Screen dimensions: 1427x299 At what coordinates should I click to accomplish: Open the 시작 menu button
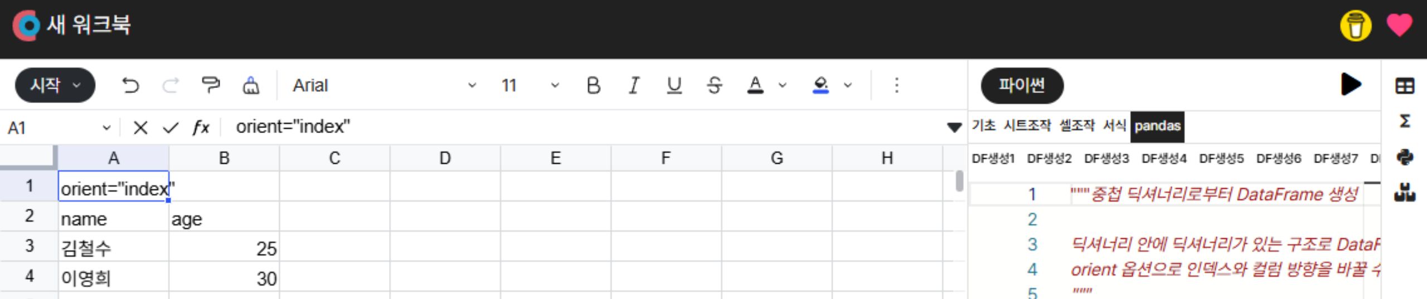tap(55, 85)
